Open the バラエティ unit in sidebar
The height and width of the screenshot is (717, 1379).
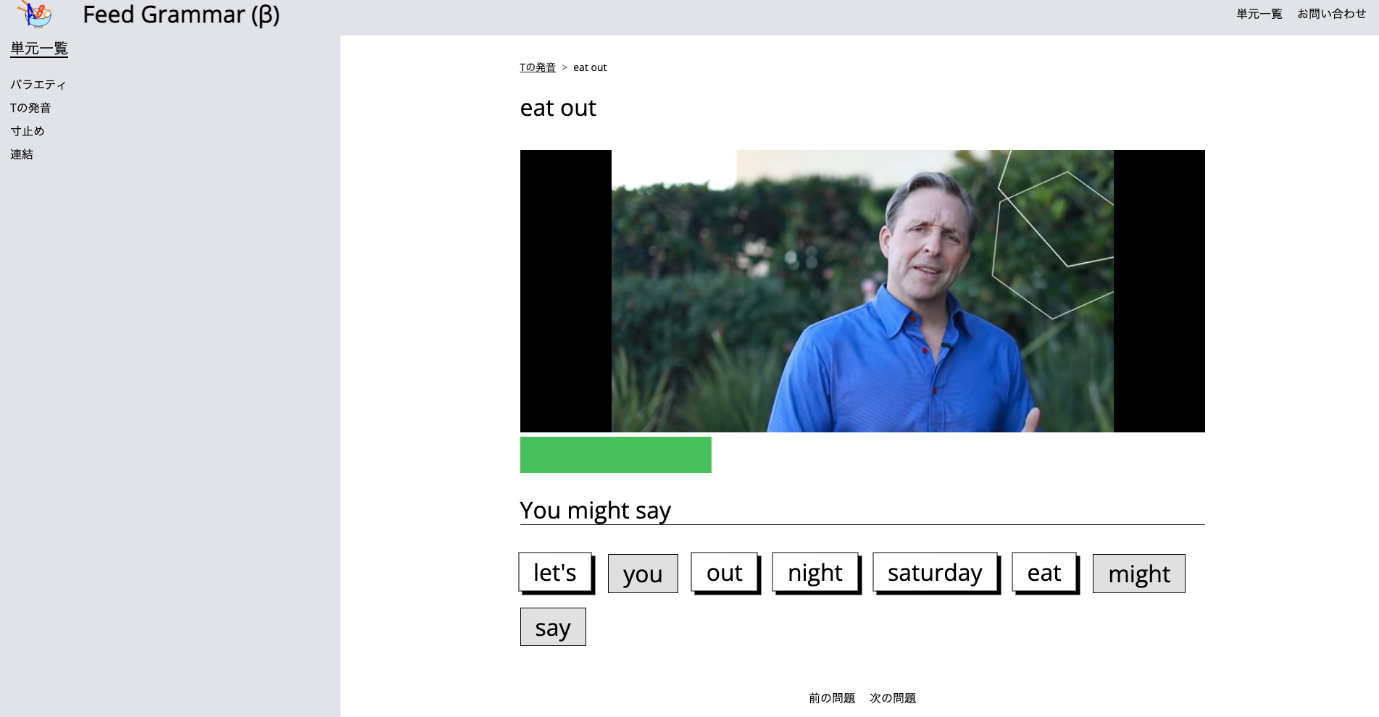coord(38,85)
